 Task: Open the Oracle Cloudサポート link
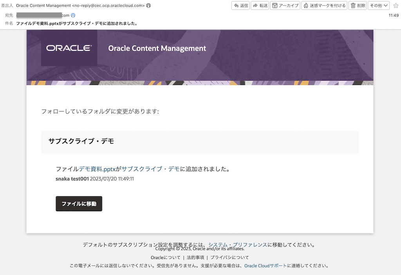coord(266,266)
